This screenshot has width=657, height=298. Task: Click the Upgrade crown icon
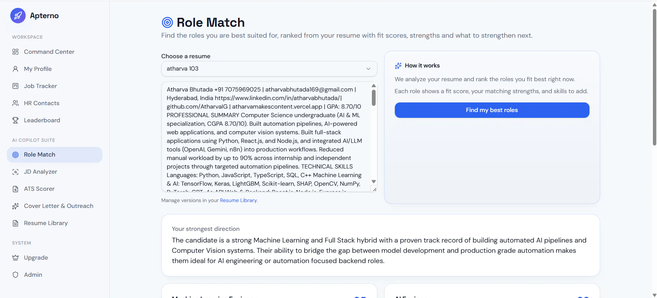tap(15, 258)
